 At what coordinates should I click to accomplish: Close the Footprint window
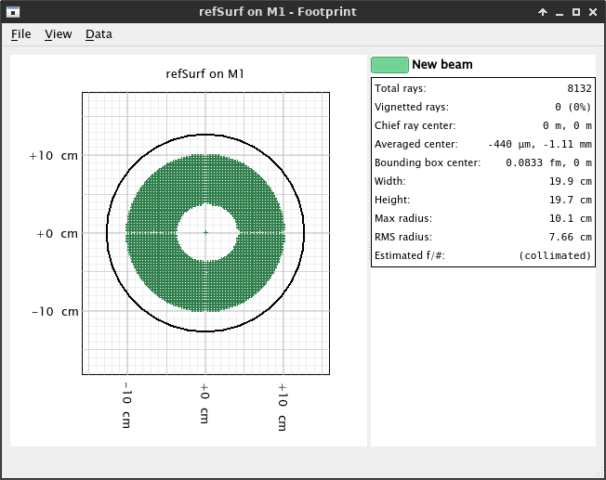coord(593,12)
